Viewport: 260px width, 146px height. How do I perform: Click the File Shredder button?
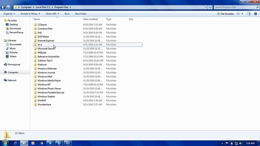point(225,14)
